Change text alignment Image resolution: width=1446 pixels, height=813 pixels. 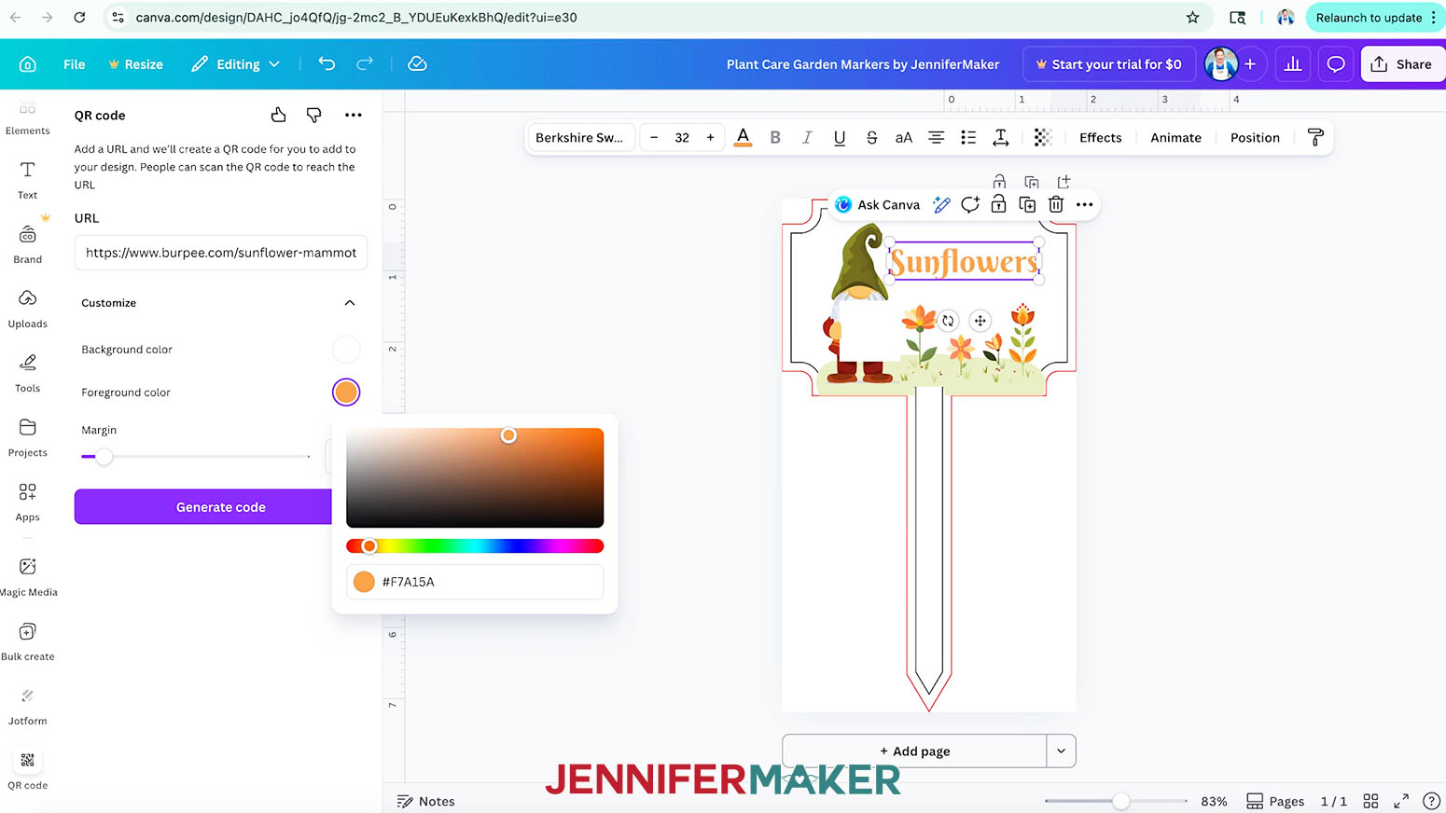936,137
